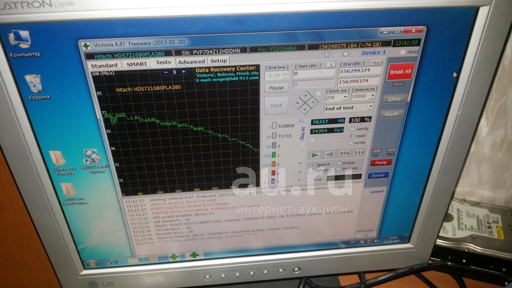512x288 pixels.
Task: Click the green 200 ms block color box
Action: (x=274, y=155)
